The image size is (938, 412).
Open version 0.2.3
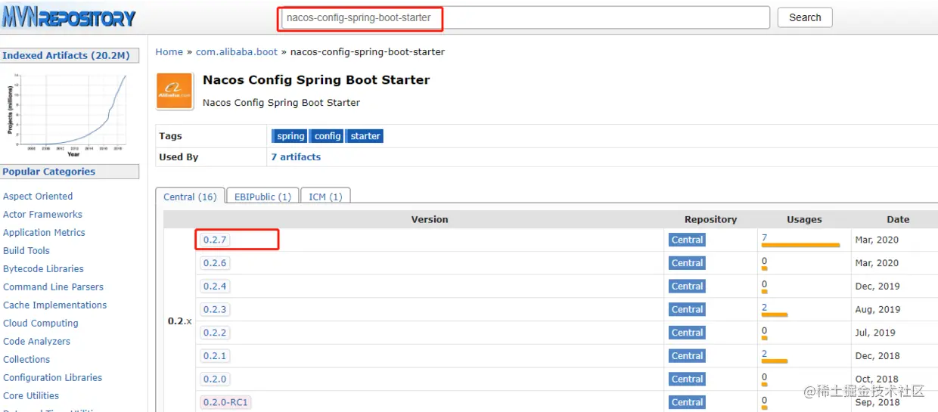pyautogui.click(x=215, y=309)
